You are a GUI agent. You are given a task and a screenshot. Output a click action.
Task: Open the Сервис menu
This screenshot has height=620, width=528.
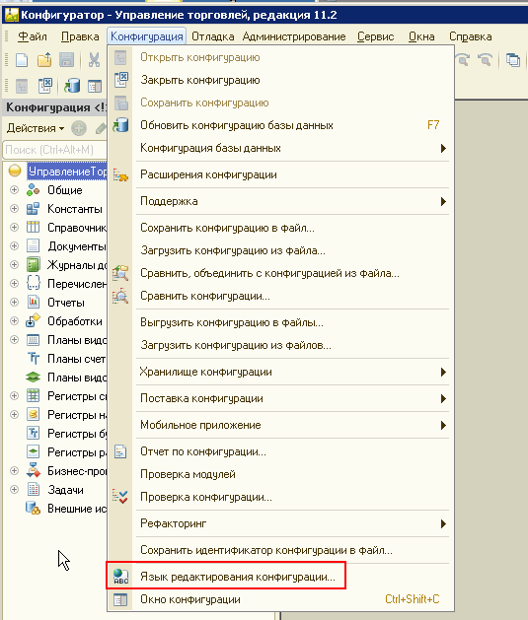click(376, 36)
